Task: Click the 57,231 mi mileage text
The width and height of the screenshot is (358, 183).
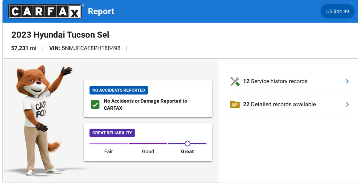Action: 24,48
